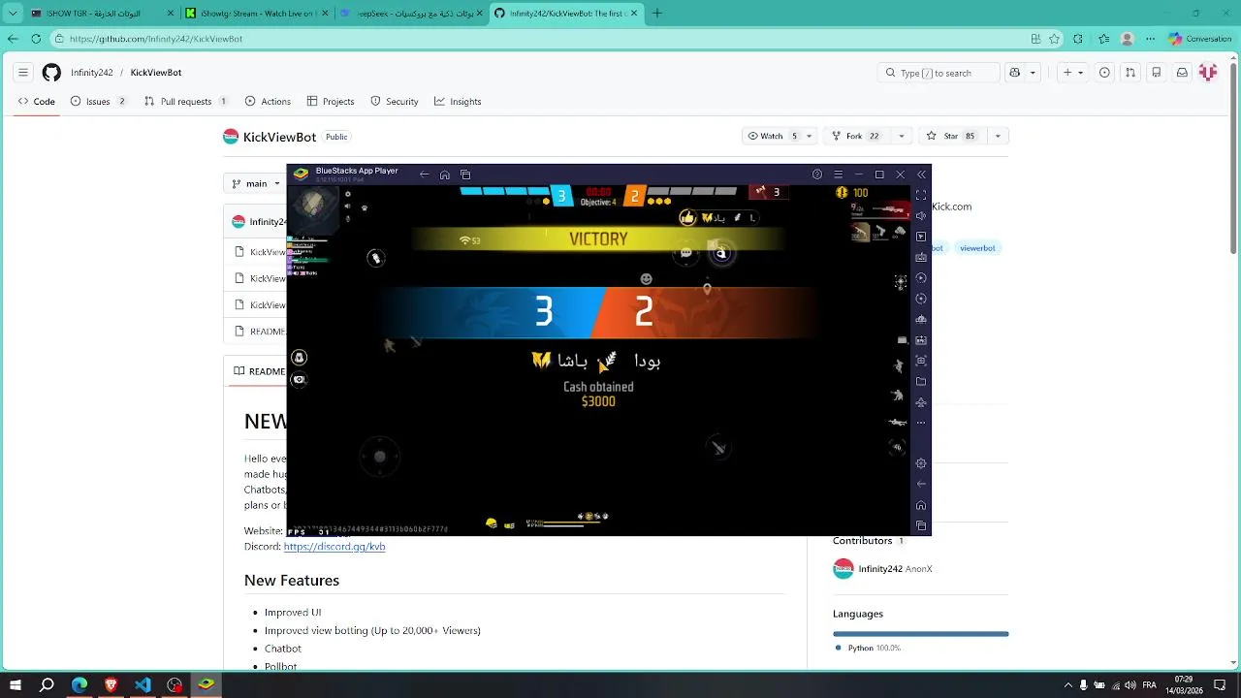Click BlueStacks title bar home icon
Screen dimensions: 1241x698
(x=444, y=174)
